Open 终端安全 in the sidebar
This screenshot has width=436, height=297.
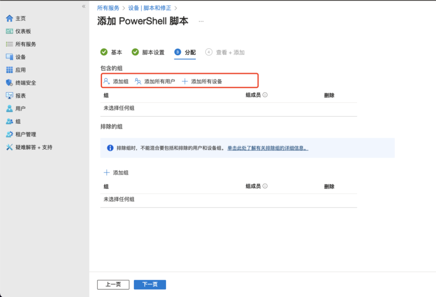(26, 83)
